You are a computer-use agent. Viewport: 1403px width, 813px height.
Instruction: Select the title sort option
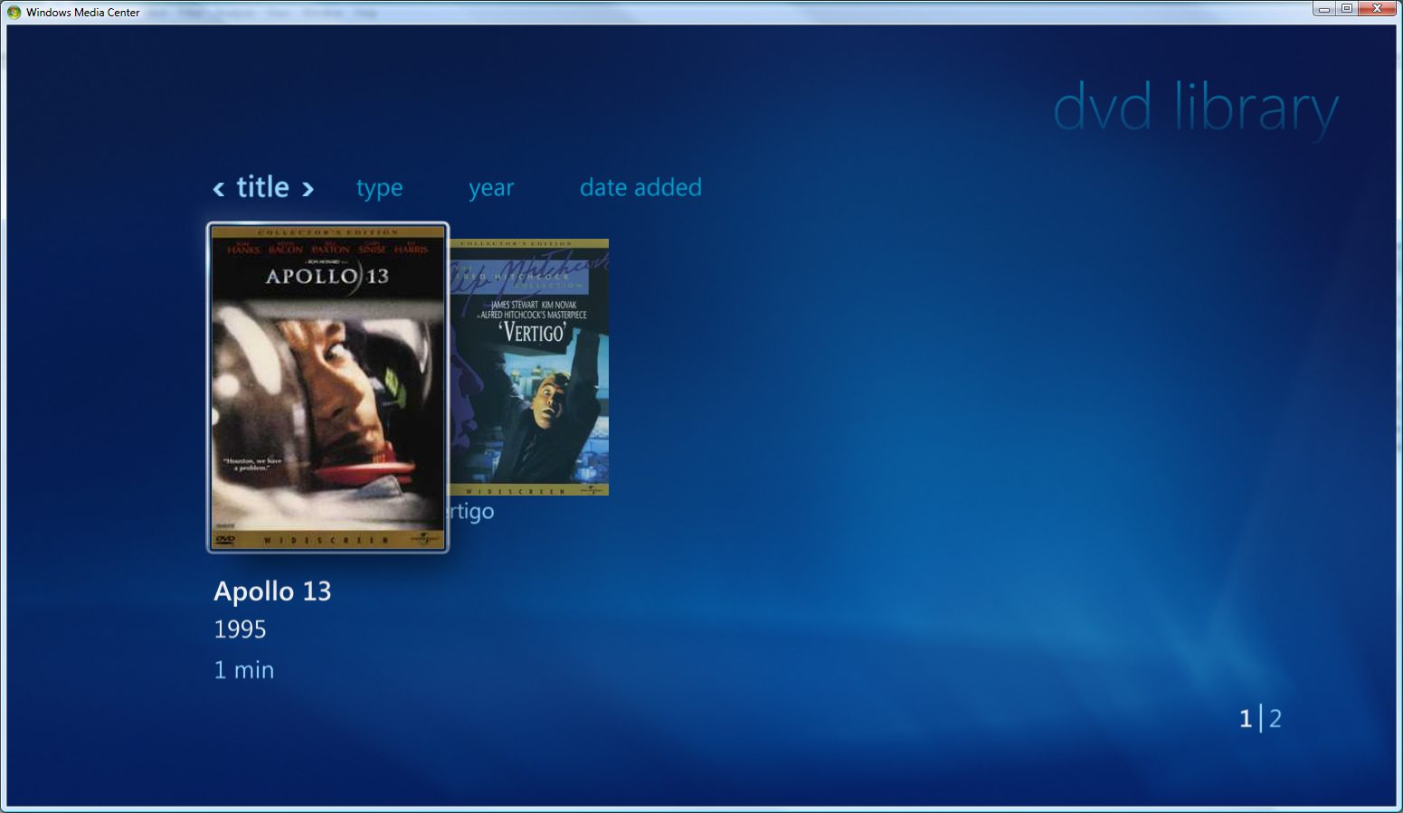(x=263, y=187)
